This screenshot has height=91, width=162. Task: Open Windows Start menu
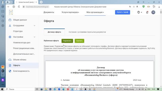point(2,89)
